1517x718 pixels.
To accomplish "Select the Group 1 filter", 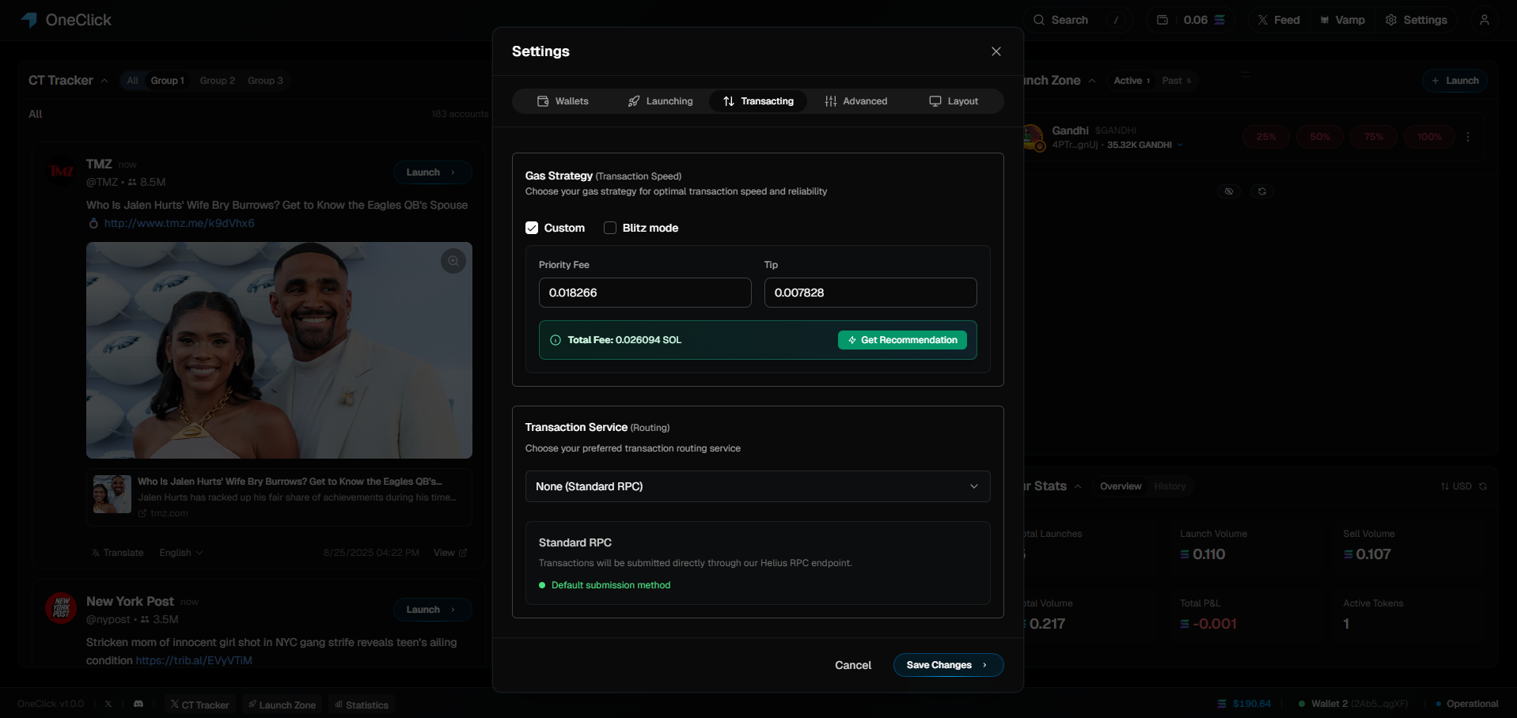I will coord(168,81).
